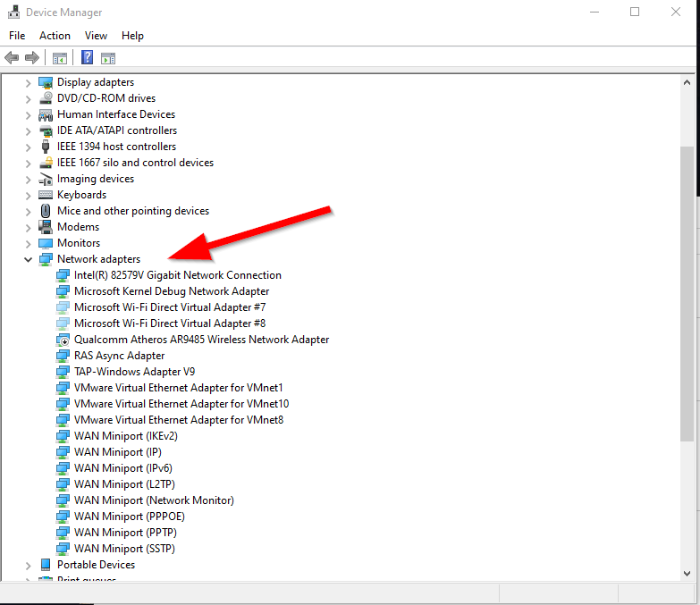
Task: Expand the Human Interface Devices node
Action: click(x=28, y=115)
